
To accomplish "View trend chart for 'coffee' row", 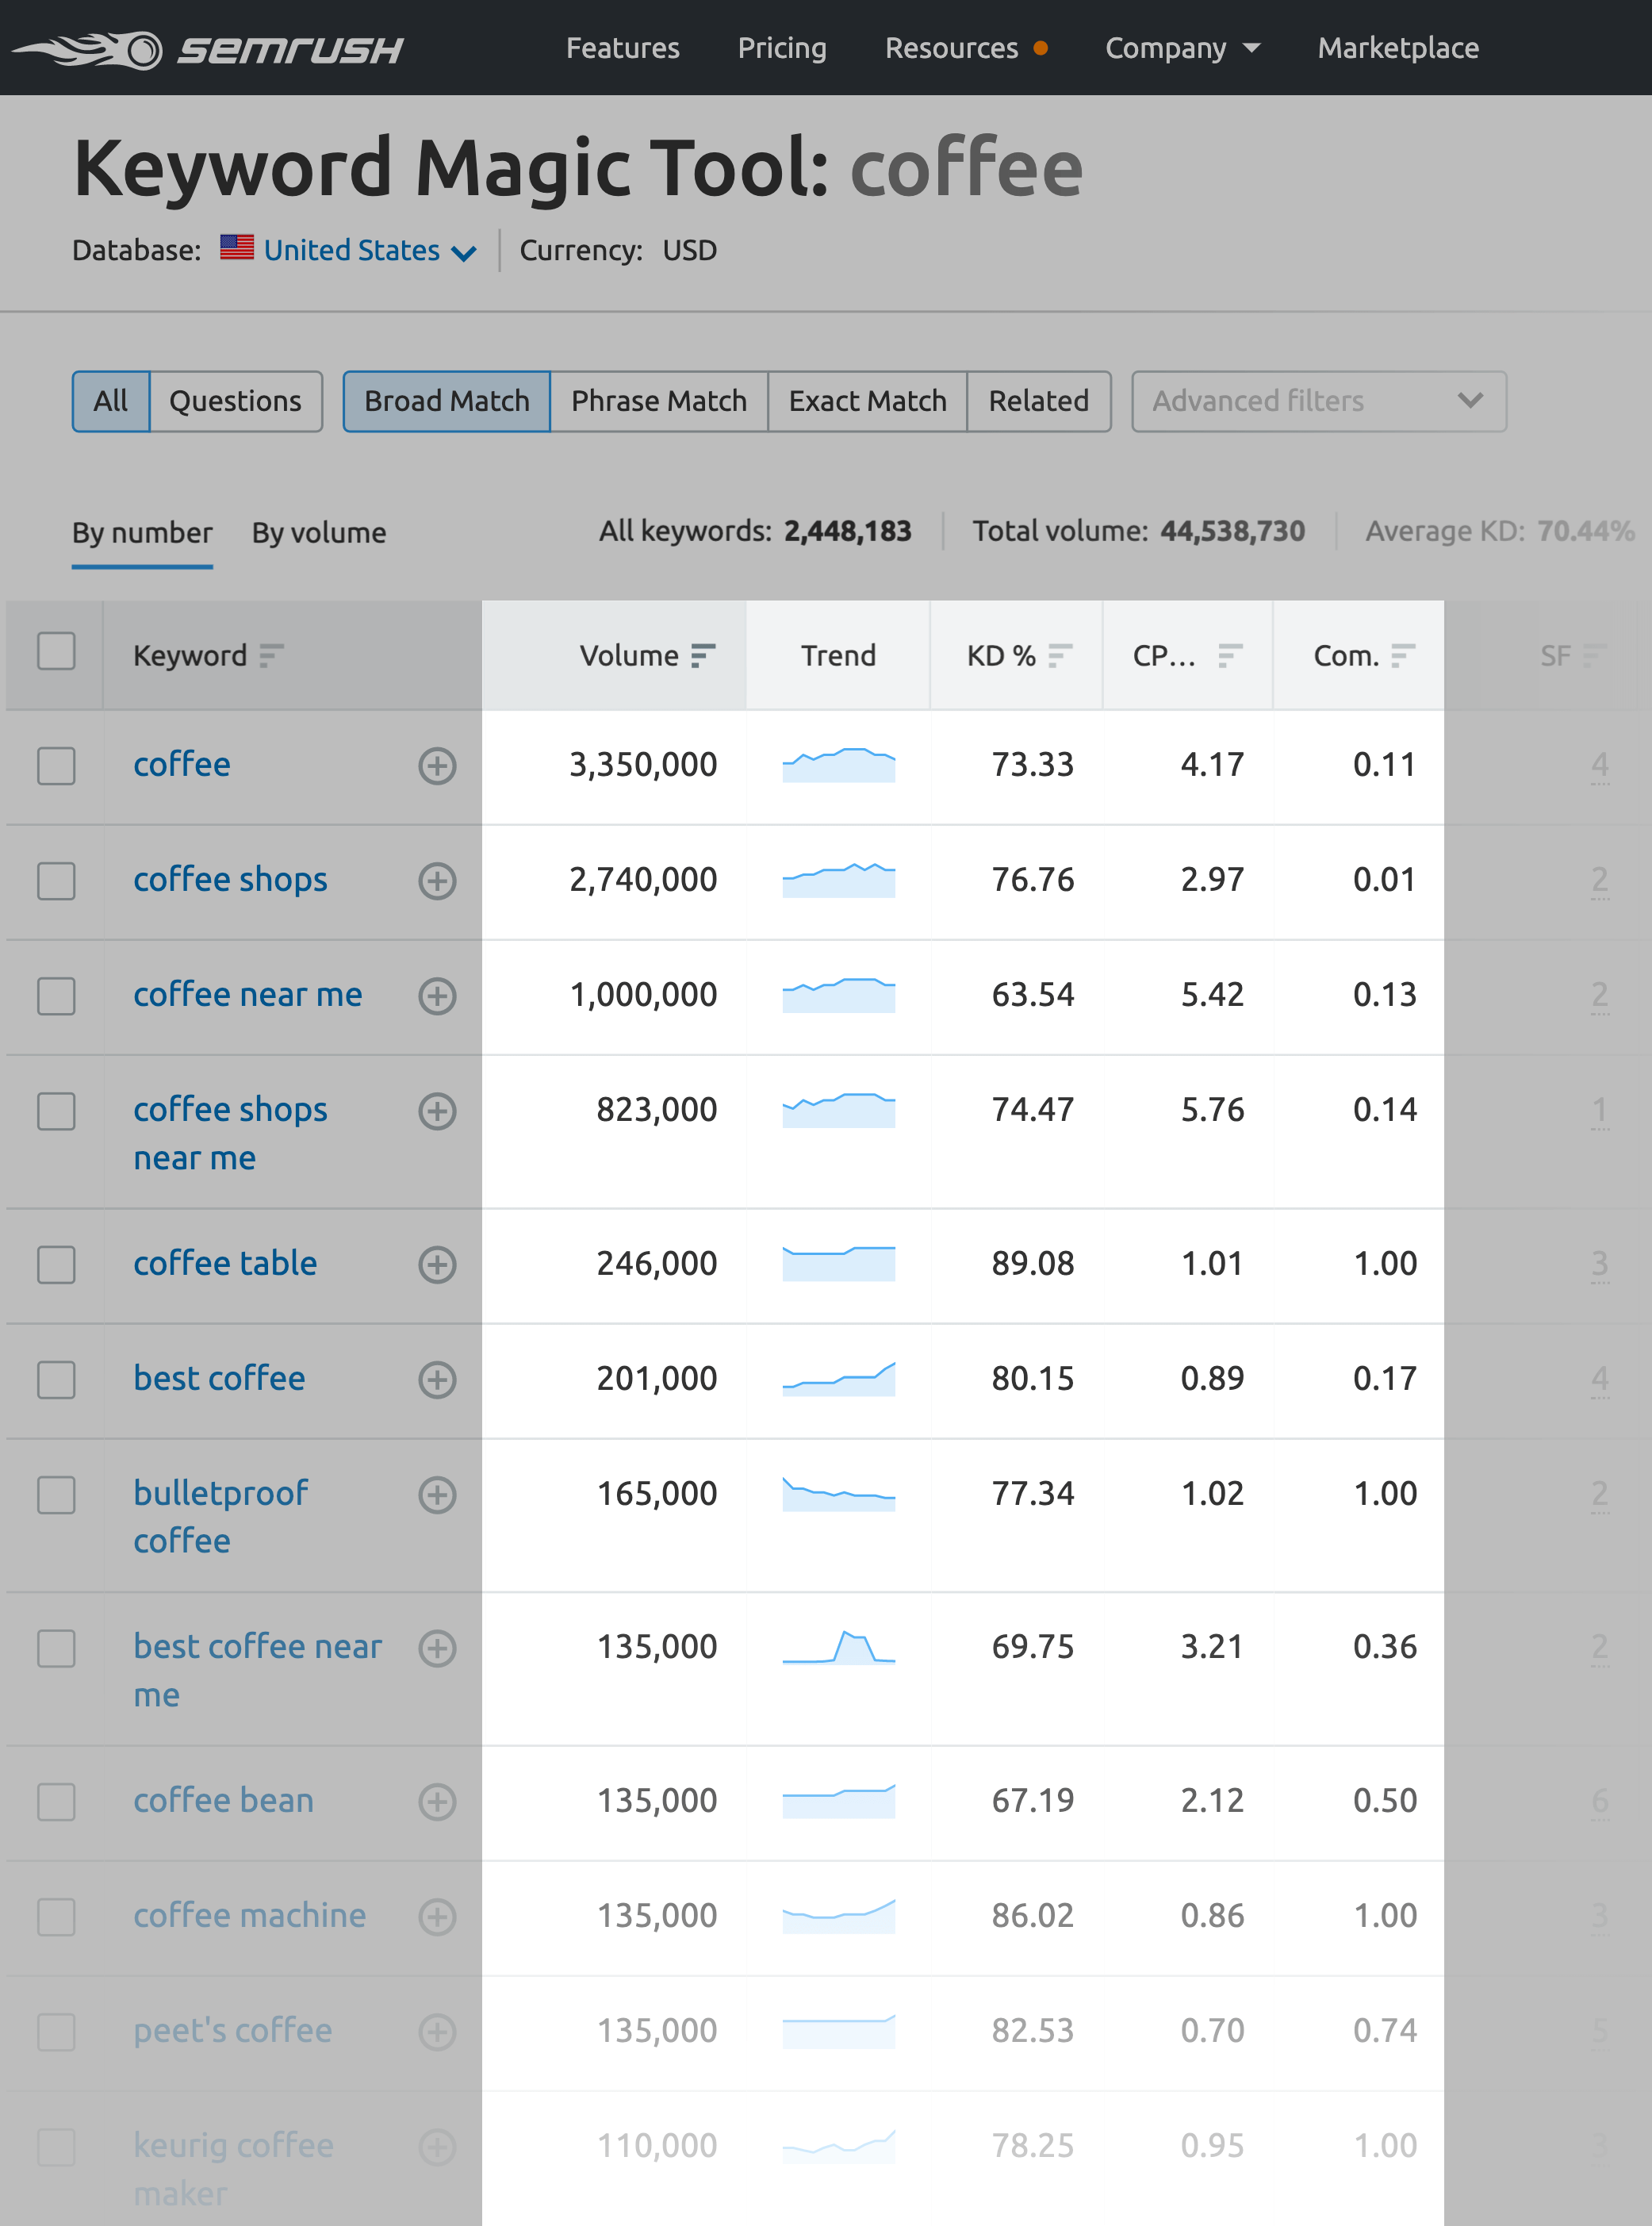I will (838, 765).
